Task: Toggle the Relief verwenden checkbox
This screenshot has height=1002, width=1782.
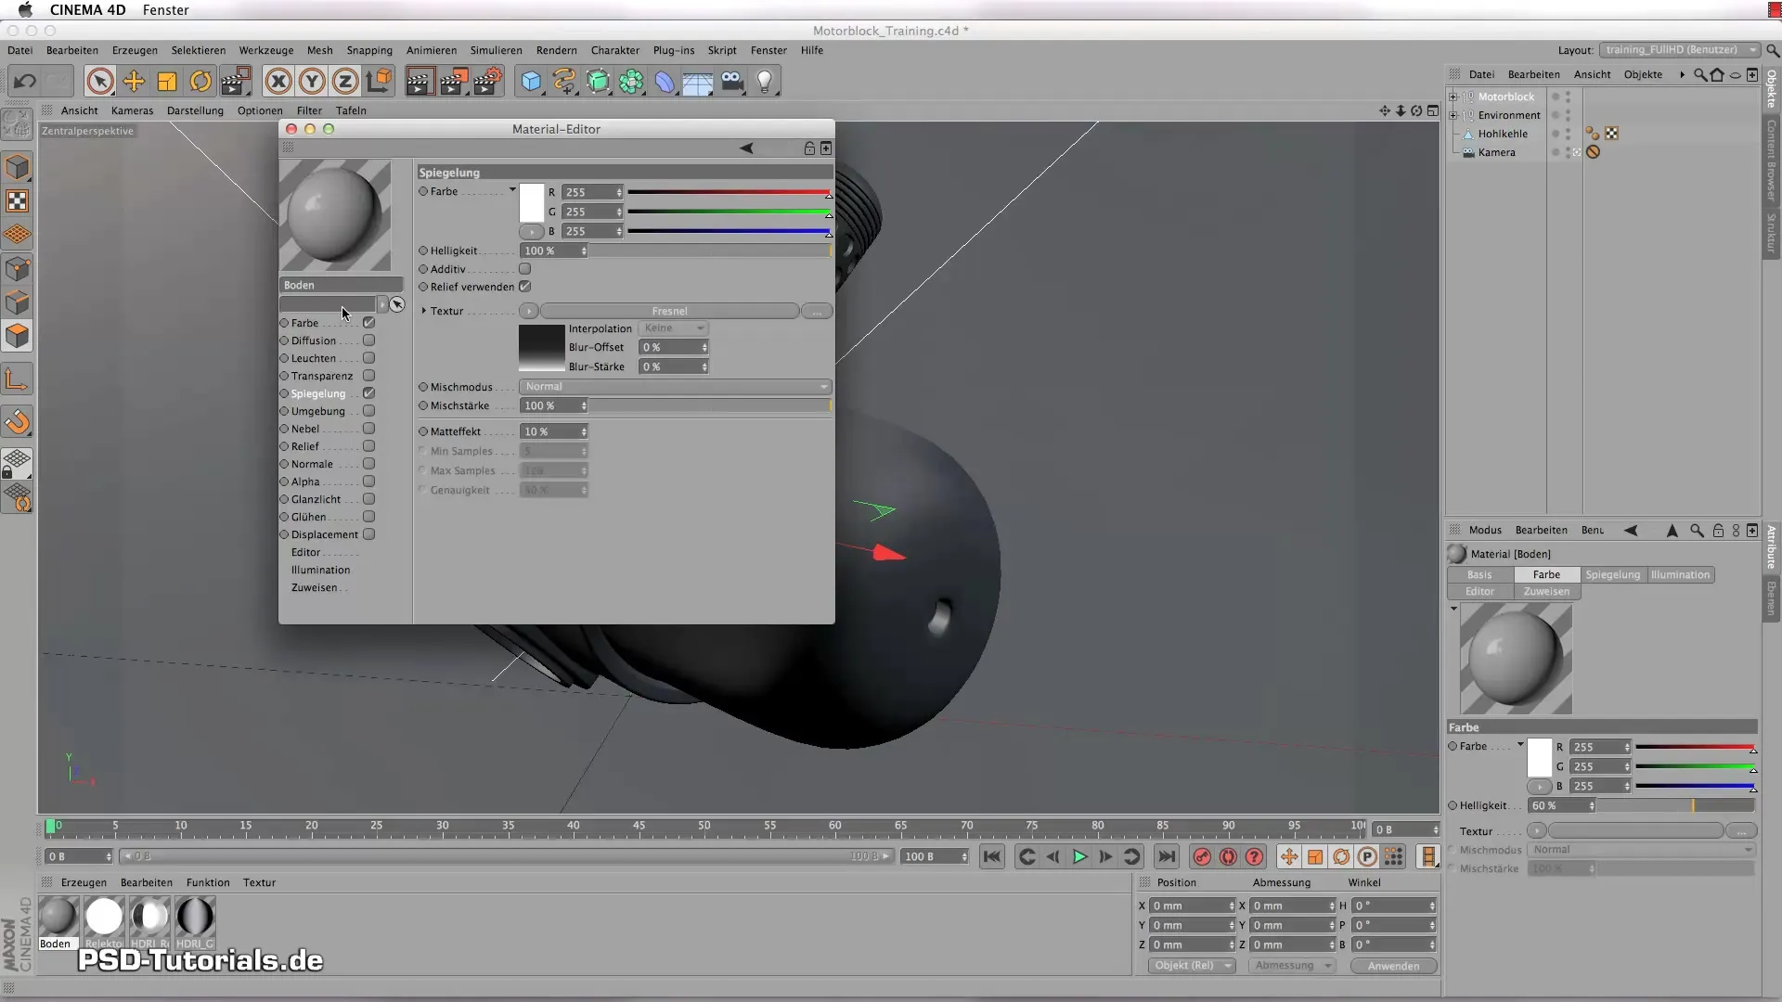Action: [524, 287]
